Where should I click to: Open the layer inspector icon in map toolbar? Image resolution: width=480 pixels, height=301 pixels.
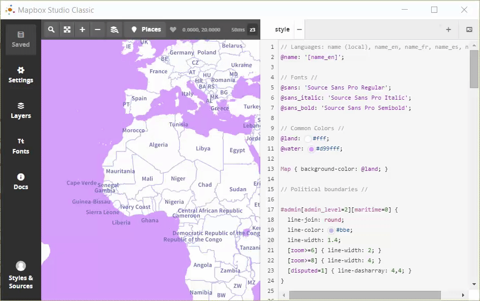114,29
